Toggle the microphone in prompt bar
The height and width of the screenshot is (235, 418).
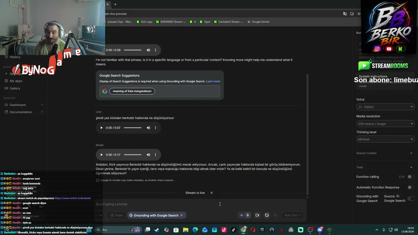[x=248, y=215]
